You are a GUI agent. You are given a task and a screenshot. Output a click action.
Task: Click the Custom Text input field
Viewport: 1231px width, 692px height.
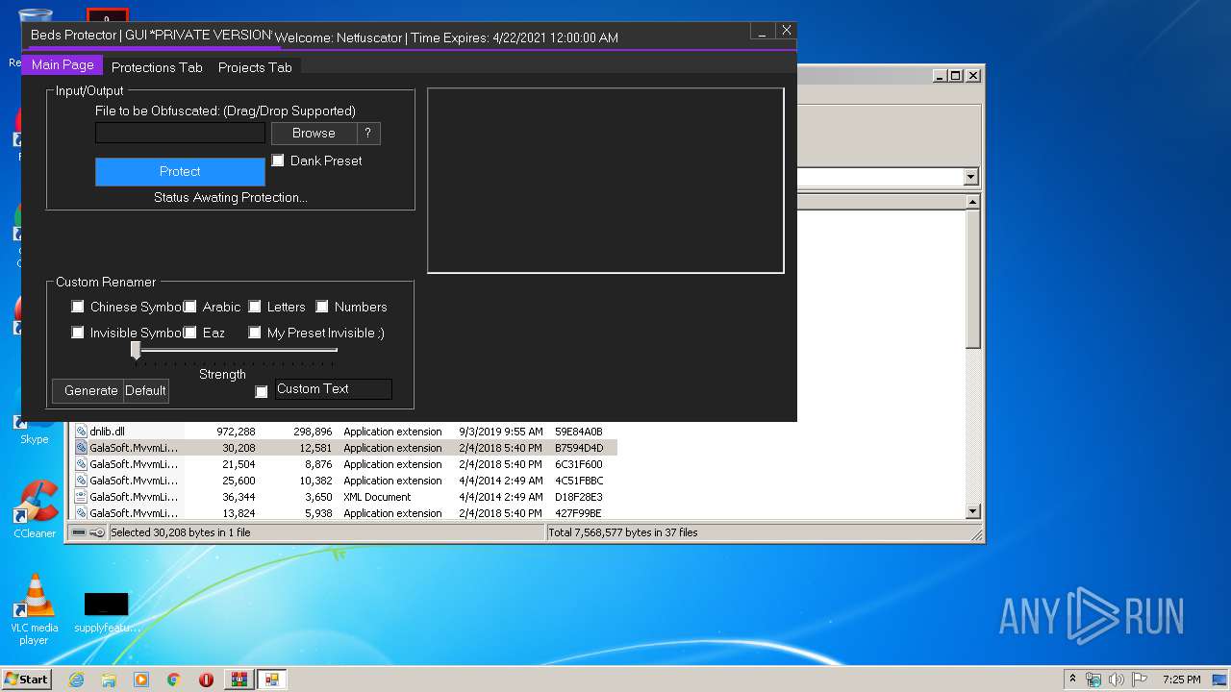(x=333, y=389)
